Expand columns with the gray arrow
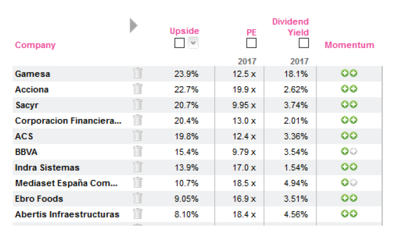408x245 pixels. click(134, 26)
